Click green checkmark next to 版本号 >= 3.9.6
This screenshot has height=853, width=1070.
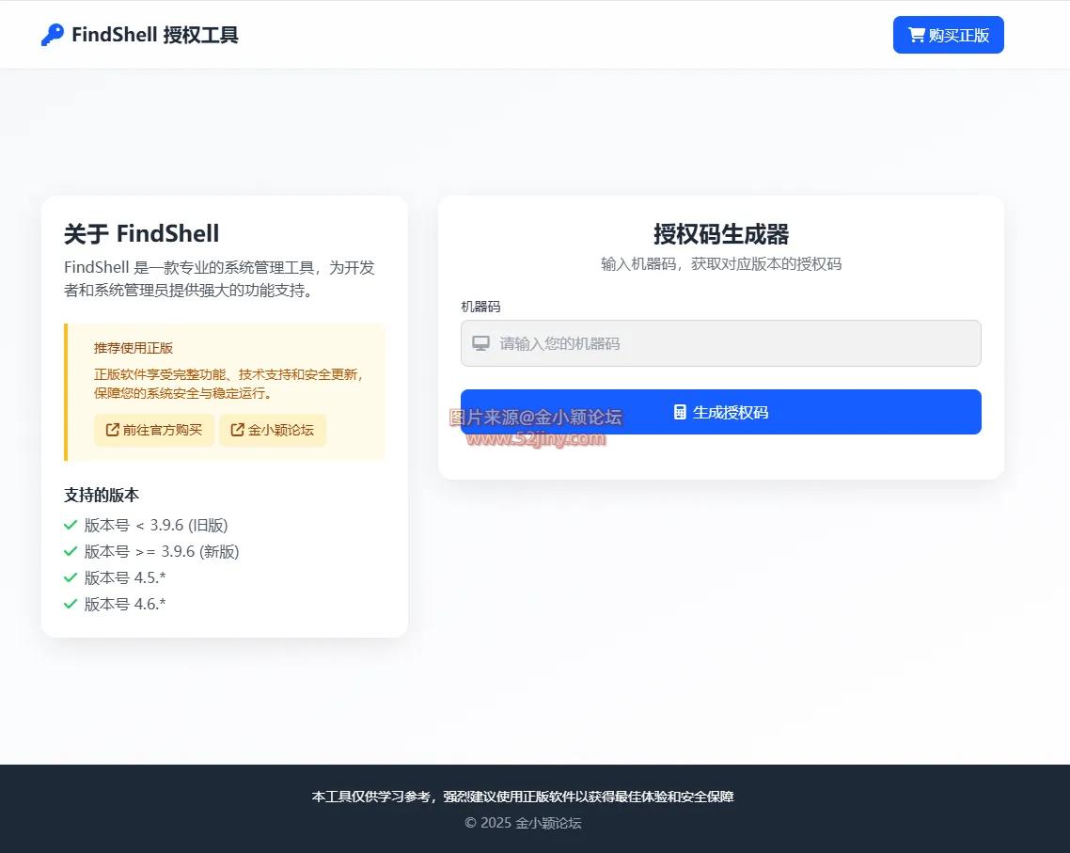71,551
